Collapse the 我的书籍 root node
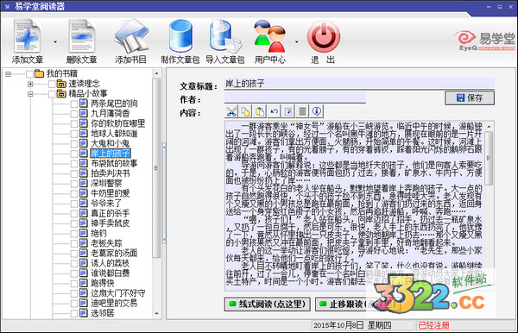 [9, 74]
